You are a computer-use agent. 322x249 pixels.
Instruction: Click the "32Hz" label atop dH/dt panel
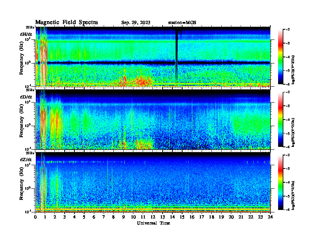pos(30,27)
